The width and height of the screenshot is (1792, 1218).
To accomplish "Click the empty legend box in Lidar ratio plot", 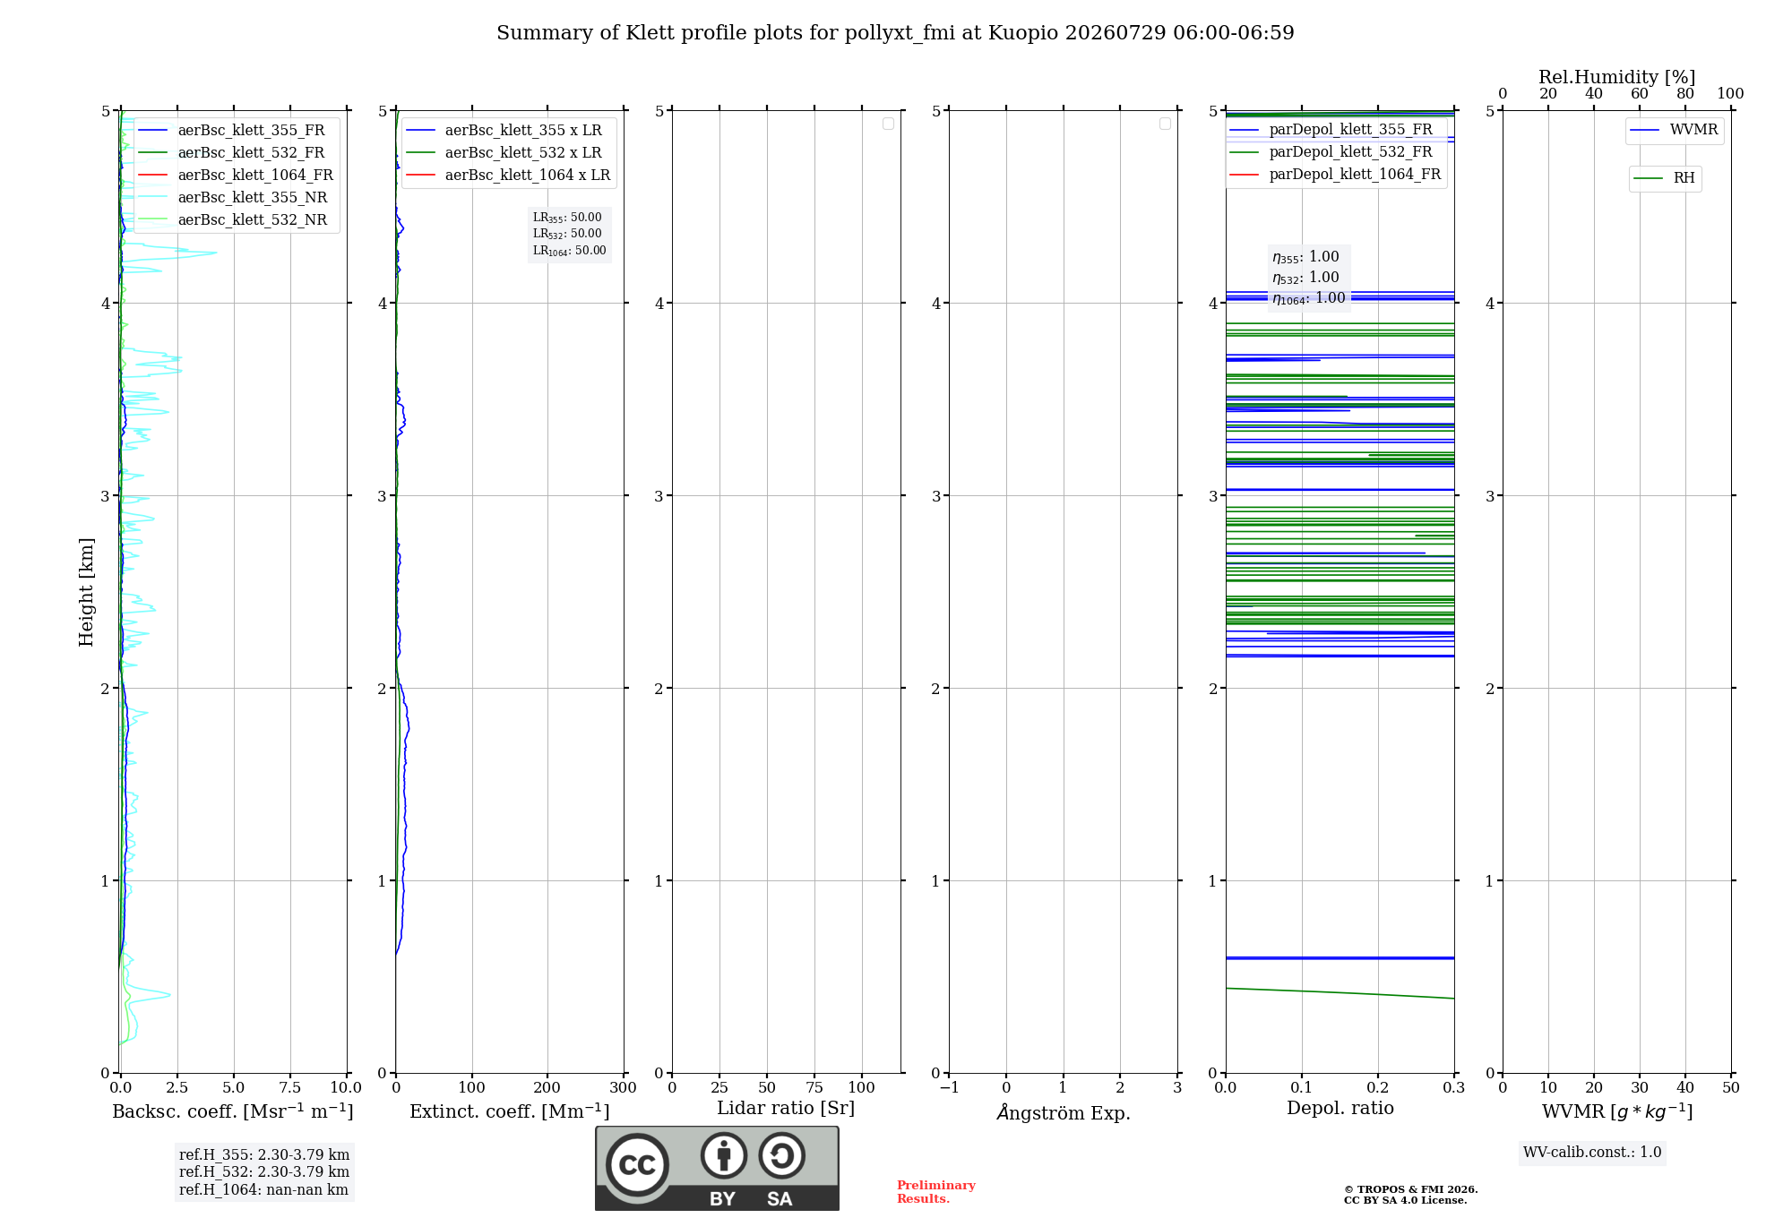I will click(888, 124).
